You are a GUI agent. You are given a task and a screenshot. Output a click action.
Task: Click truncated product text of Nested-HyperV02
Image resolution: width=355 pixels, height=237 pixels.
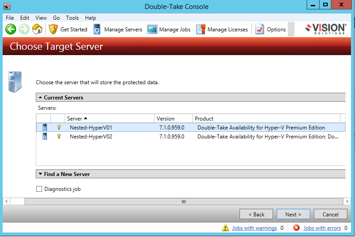coord(268,137)
